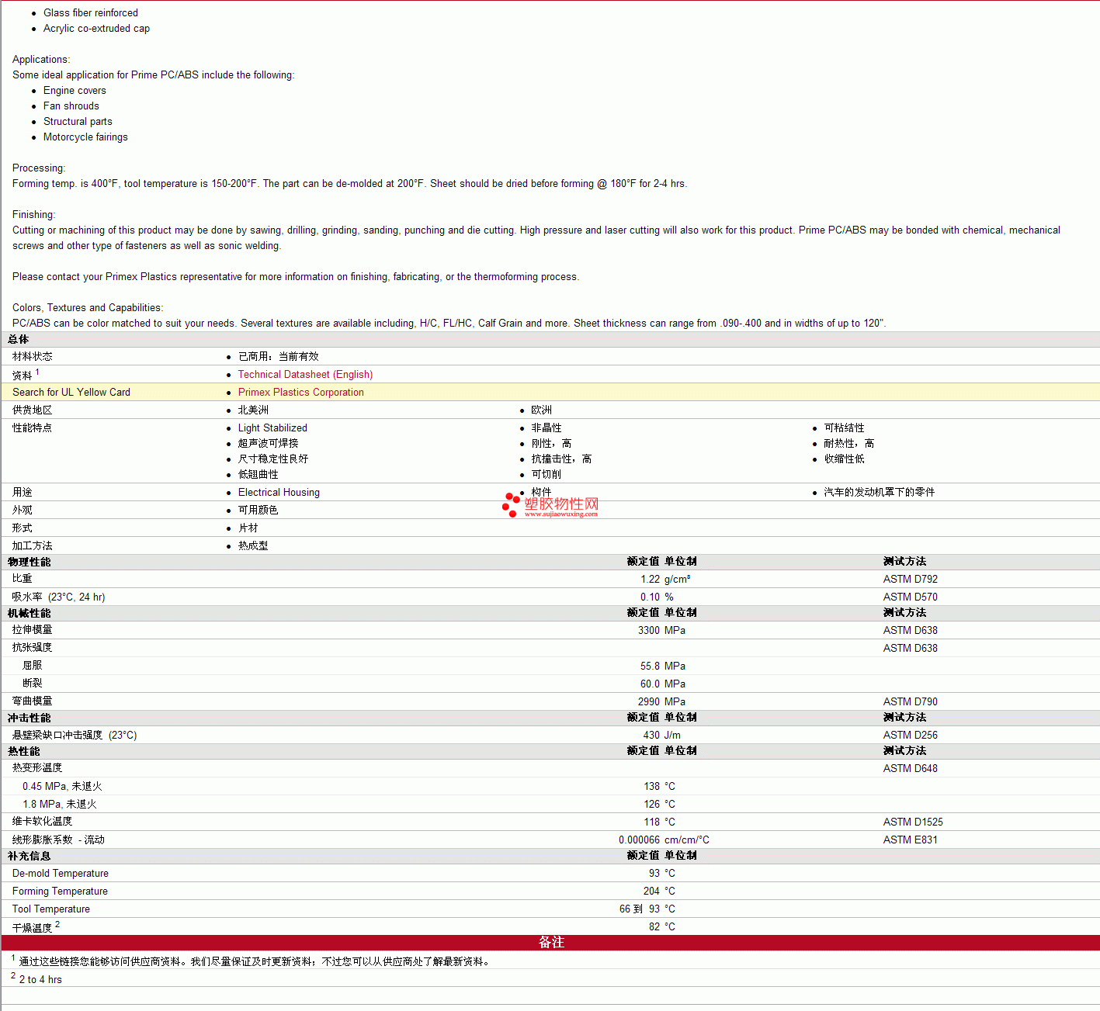
Task: Select the 'Engine covers' bullet
Action: [75, 90]
